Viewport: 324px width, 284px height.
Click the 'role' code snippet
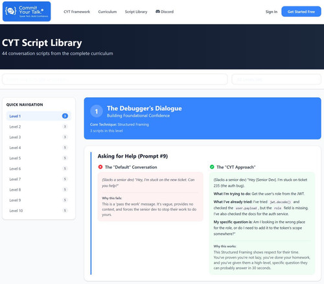coord(277,208)
